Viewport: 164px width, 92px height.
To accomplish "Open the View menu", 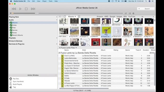I will (x=38, y=1).
